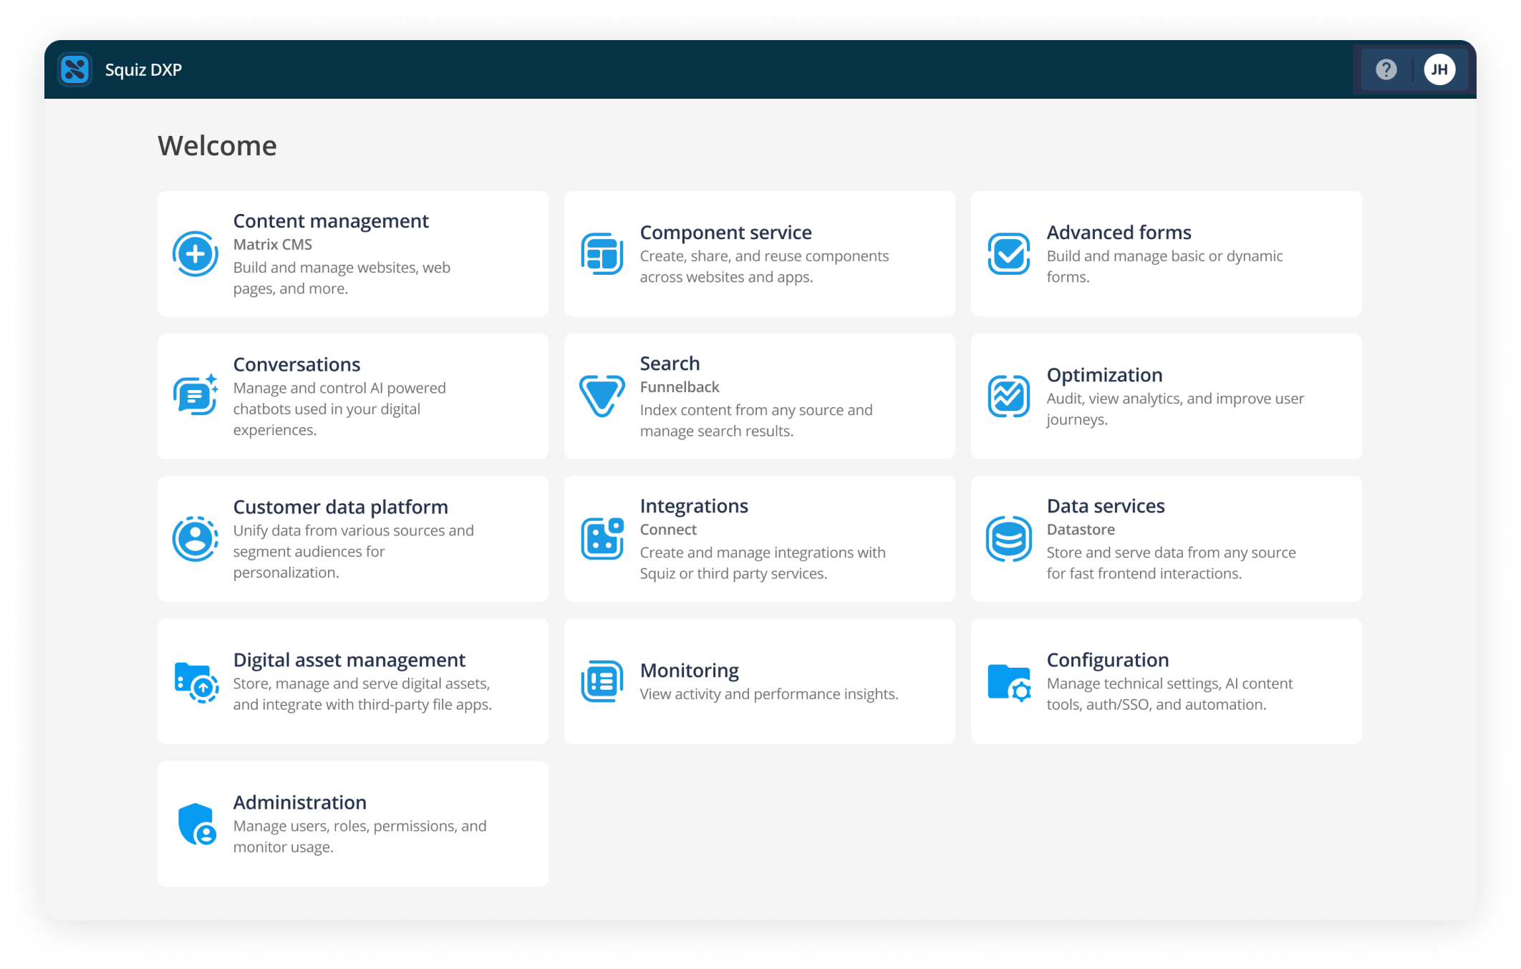Open the Optimization title link
The width and height of the screenshot is (1521, 969).
coord(1104,375)
